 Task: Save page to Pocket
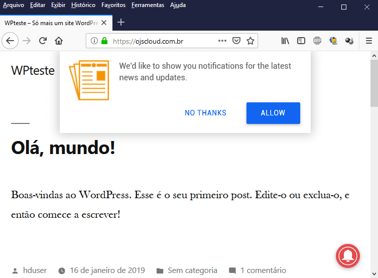point(236,41)
